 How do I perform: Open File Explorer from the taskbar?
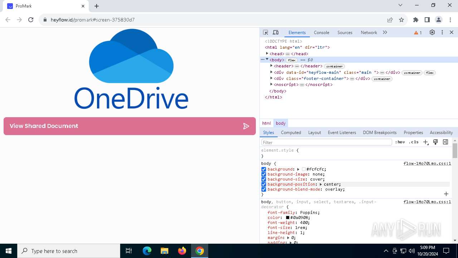click(164, 251)
